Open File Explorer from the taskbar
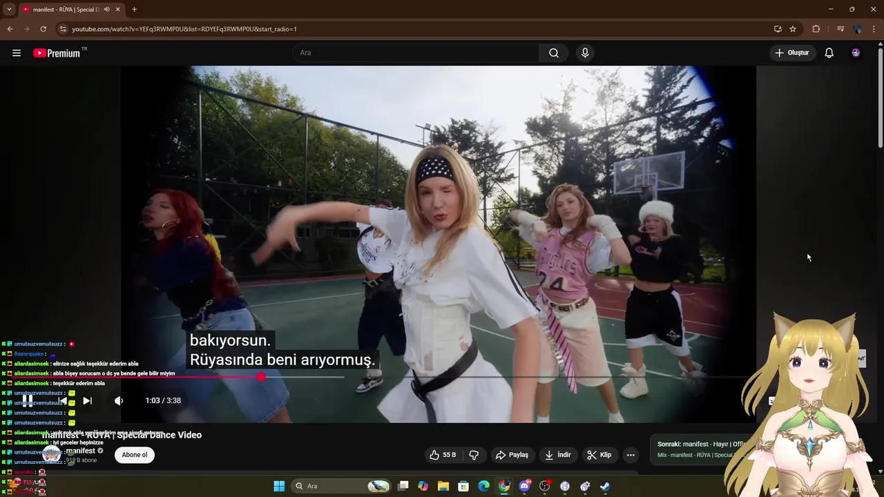This screenshot has width=884, height=497. coord(443,486)
